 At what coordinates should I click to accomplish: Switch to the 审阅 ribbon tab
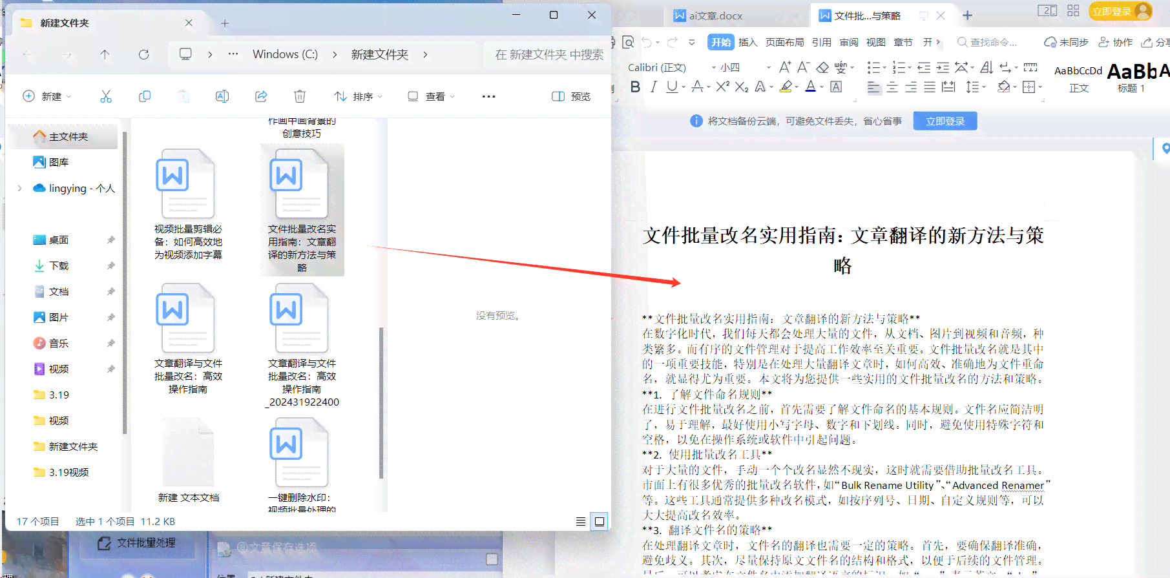point(849,42)
